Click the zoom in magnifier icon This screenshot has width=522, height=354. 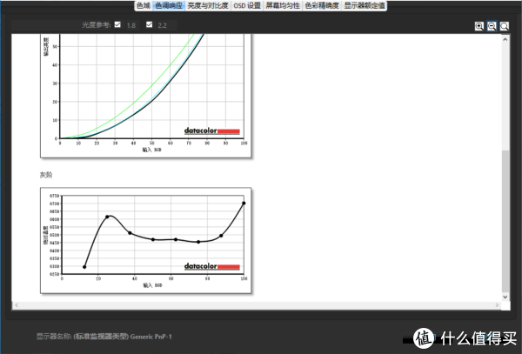(x=479, y=26)
